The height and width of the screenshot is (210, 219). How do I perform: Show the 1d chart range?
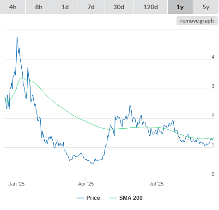(65, 7)
